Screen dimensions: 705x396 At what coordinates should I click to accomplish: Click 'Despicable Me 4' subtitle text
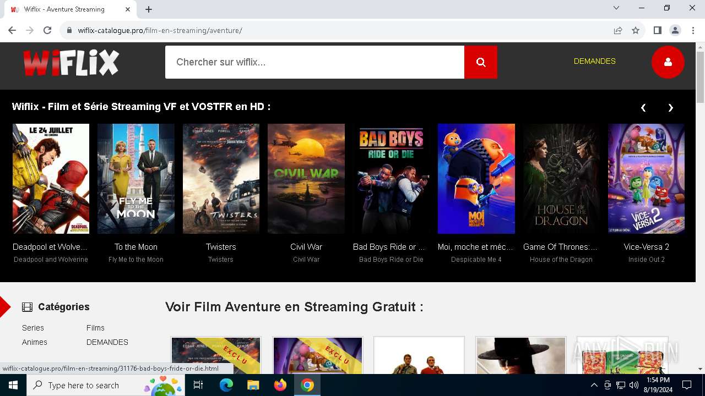coord(476,260)
